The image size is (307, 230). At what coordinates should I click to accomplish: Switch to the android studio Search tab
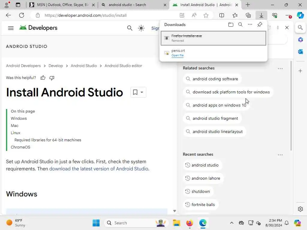pyautogui.click(x=134, y=5)
